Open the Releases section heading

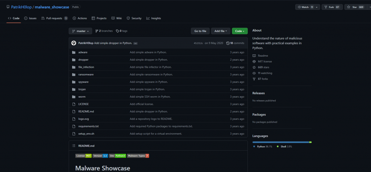tap(258, 93)
